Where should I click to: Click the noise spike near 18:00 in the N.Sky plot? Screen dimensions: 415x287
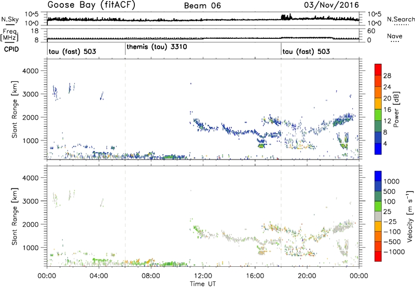coord(286,17)
